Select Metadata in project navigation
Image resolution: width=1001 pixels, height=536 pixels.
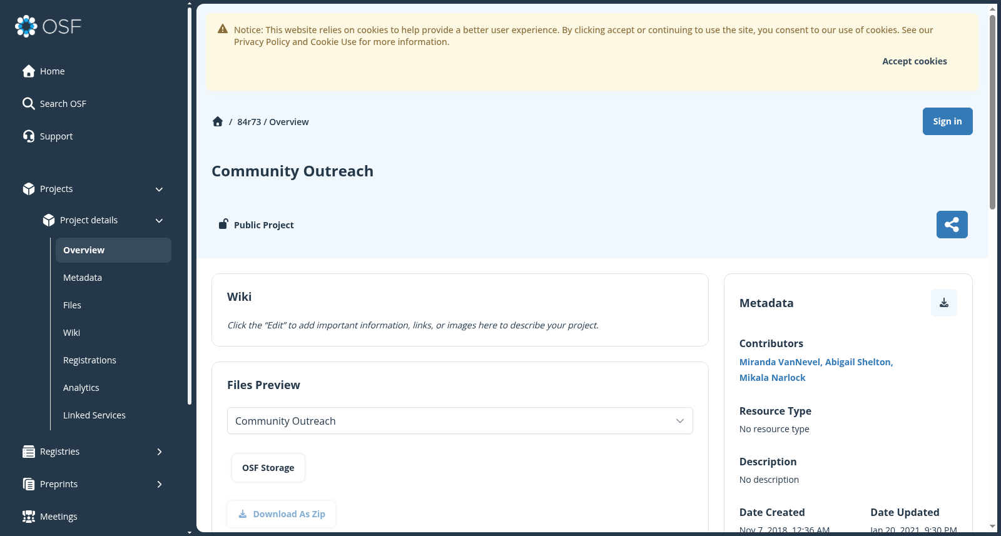point(83,278)
